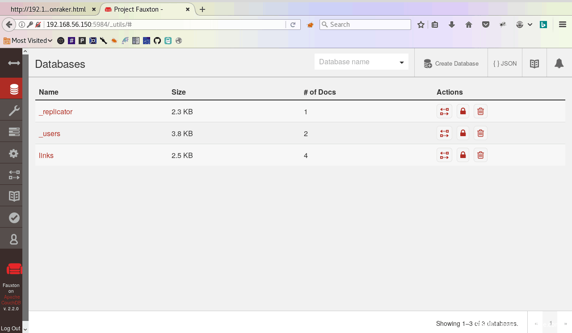Expand the Most Visited bookmarks folder
The height and width of the screenshot is (333, 572).
[x=28, y=41]
